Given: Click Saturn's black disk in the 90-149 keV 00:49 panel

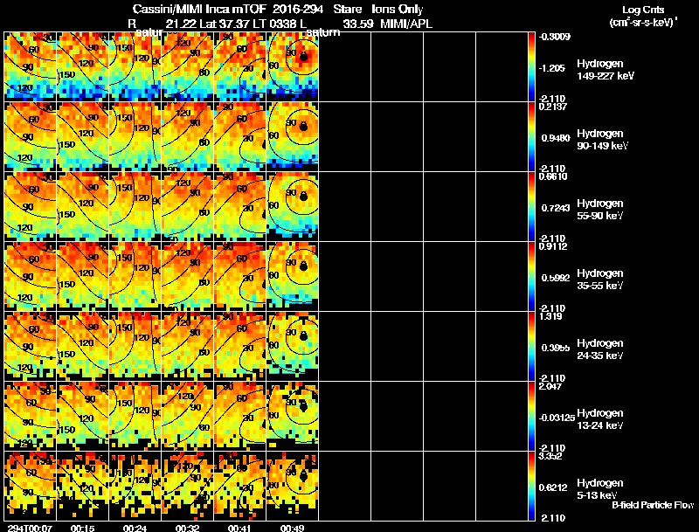Looking at the screenshot, I should [x=303, y=127].
